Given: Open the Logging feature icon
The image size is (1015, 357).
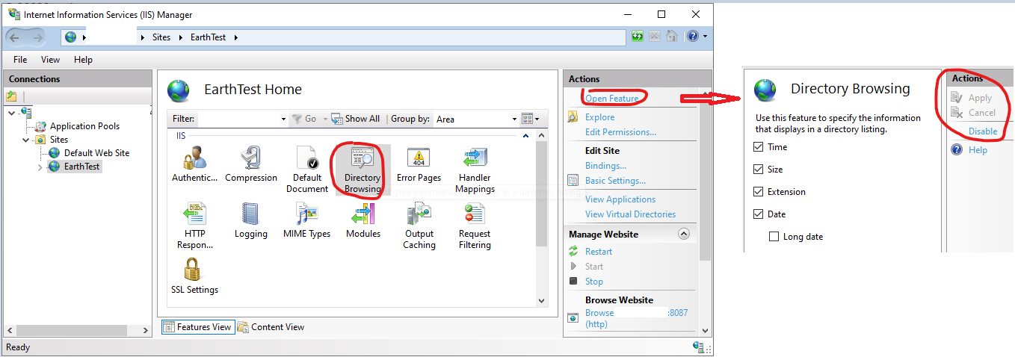Looking at the screenshot, I should click(251, 214).
